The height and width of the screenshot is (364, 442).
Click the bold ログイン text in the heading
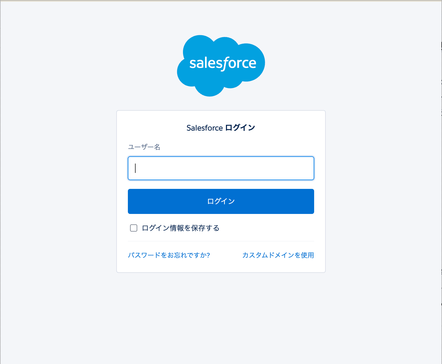point(240,128)
